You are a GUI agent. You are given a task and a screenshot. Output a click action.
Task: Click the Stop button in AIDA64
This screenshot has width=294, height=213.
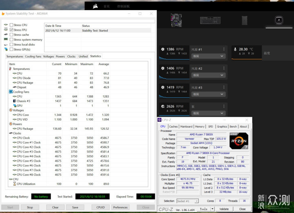coord(30,207)
